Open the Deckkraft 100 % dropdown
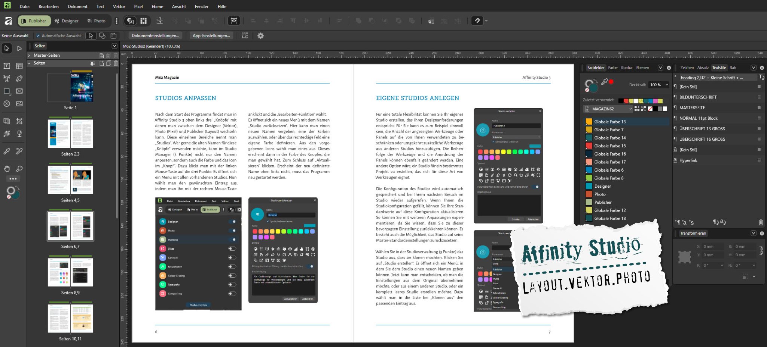Screen dimensions: 767x347 tap(666, 85)
